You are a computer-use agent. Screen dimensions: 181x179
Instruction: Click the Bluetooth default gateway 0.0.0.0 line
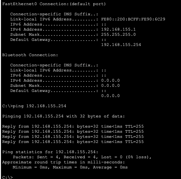point(110,96)
